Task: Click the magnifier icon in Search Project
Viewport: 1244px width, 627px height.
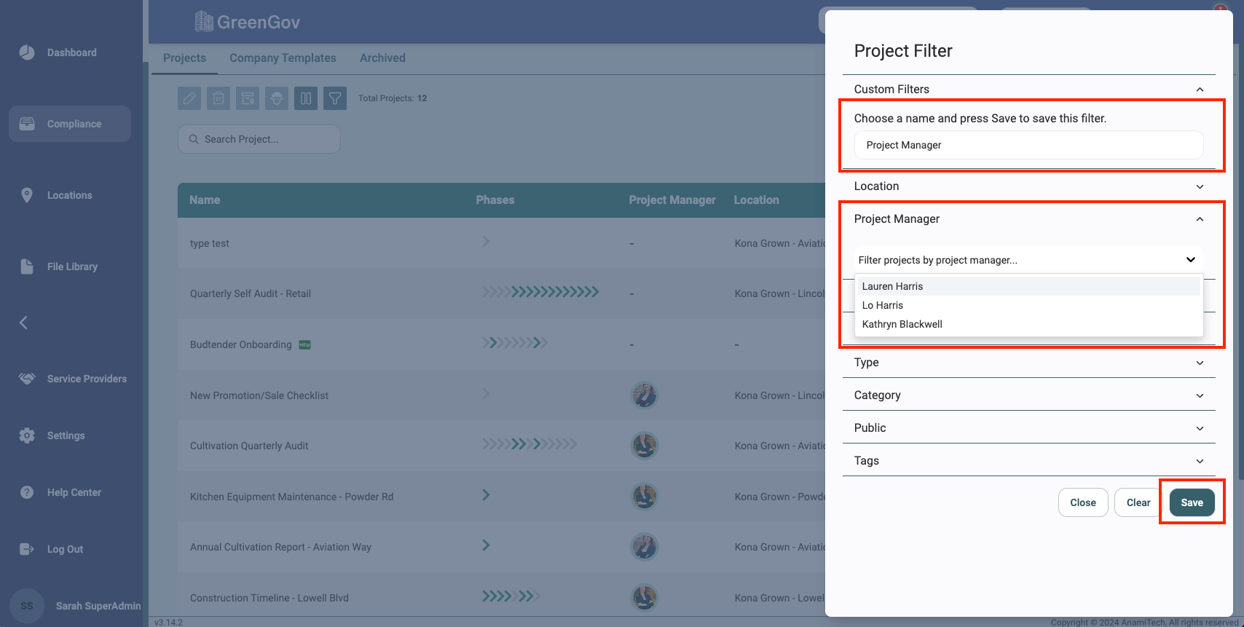Action: pyautogui.click(x=194, y=139)
